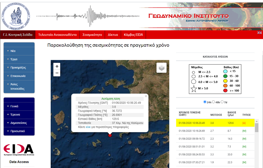Click the red >= 100 depth legend circle
The image size is (263, 168).
point(225,91)
